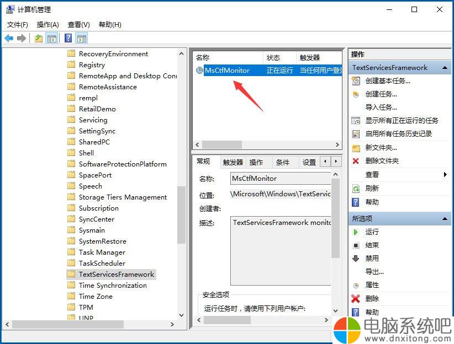Sort tasks by 状态 column header
Image resolution: width=454 pixels, height=344 pixels.
279,57
